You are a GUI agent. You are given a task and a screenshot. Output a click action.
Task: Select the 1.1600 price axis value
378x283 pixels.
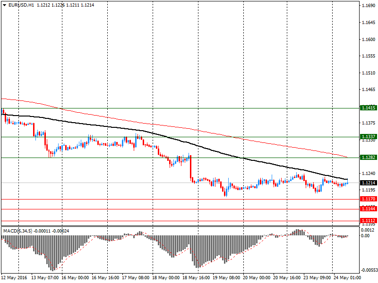click(x=369, y=39)
